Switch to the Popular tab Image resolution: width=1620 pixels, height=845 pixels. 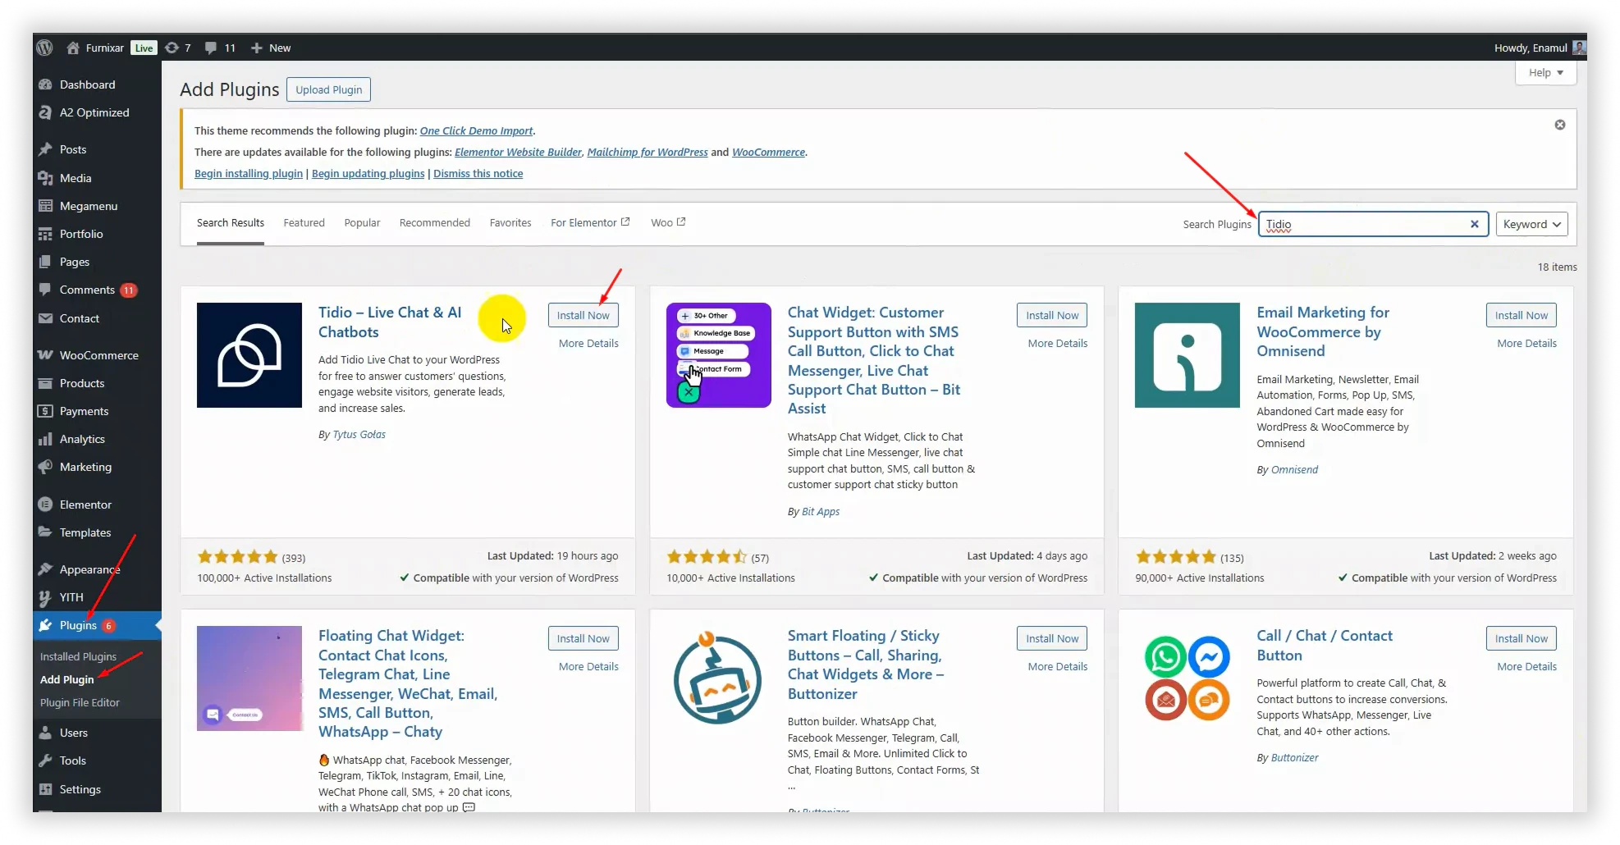tap(362, 222)
